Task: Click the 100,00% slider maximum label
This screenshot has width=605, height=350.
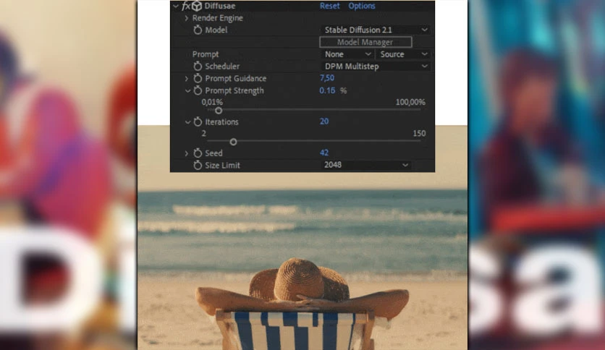Action: [410, 102]
